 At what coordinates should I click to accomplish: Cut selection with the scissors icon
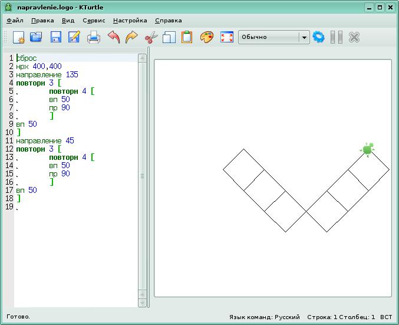[151, 37]
